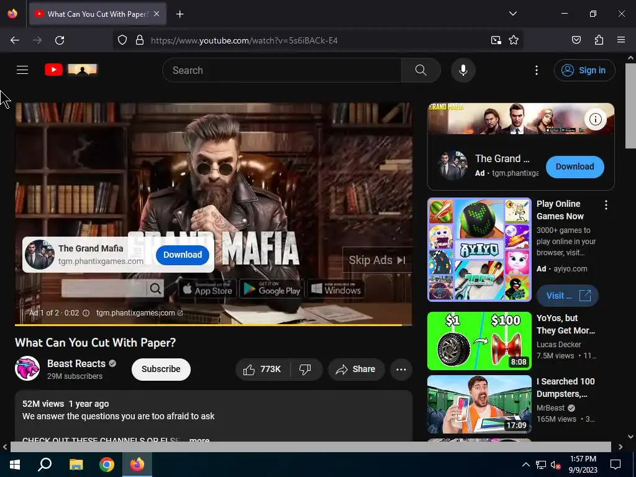Open Firefox extensions puzzle icon
The height and width of the screenshot is (477, 636).
click(x=599, y=40)
